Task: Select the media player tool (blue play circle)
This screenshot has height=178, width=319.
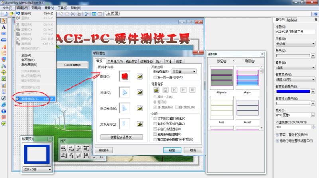Action: (4, 111)
